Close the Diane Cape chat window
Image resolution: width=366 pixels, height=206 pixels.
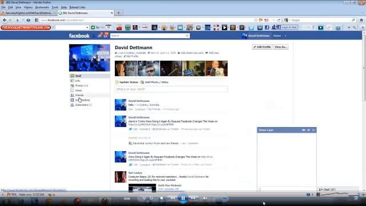click(313, 130)
